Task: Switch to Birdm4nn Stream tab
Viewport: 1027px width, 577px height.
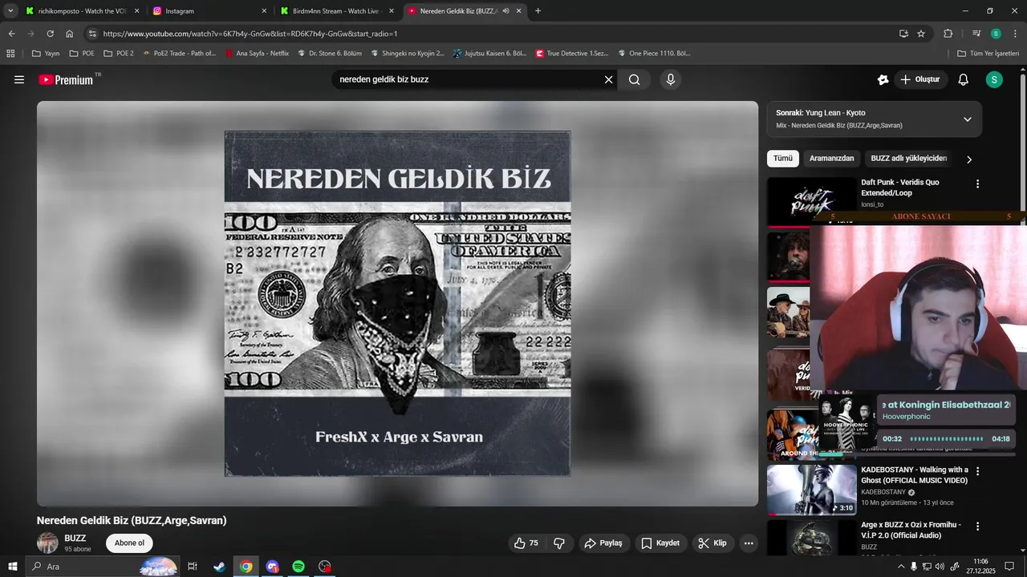Action: tap(337, 11)
